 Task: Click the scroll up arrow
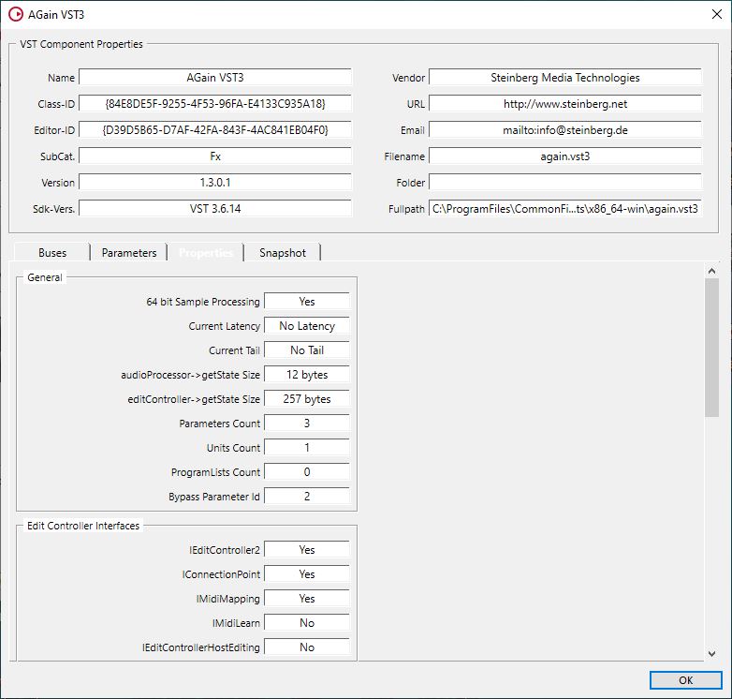(711, 271)
